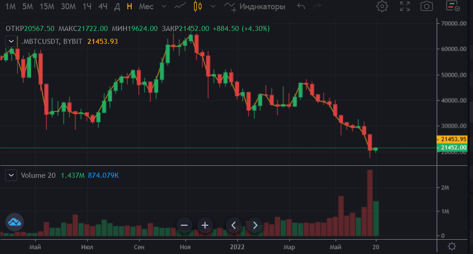Take a chart snapshot with camera icon
Image resolution: width=473 pixels, height=254 pixels.
point(427,6)
